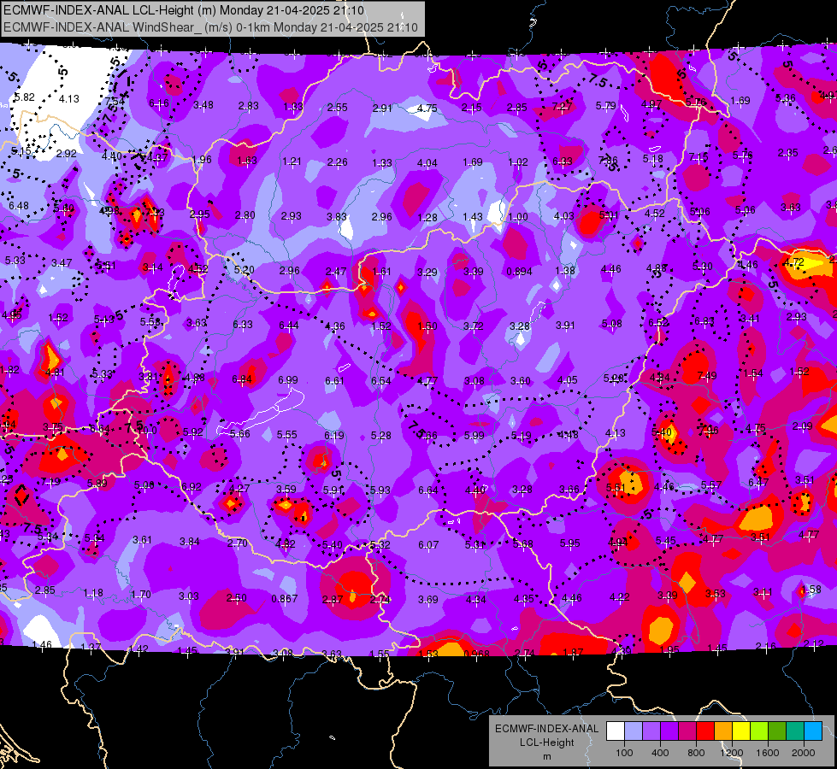Click the wind shear value 3.29
The width and height of the screenshot is (837, 769).
(427, 273)
